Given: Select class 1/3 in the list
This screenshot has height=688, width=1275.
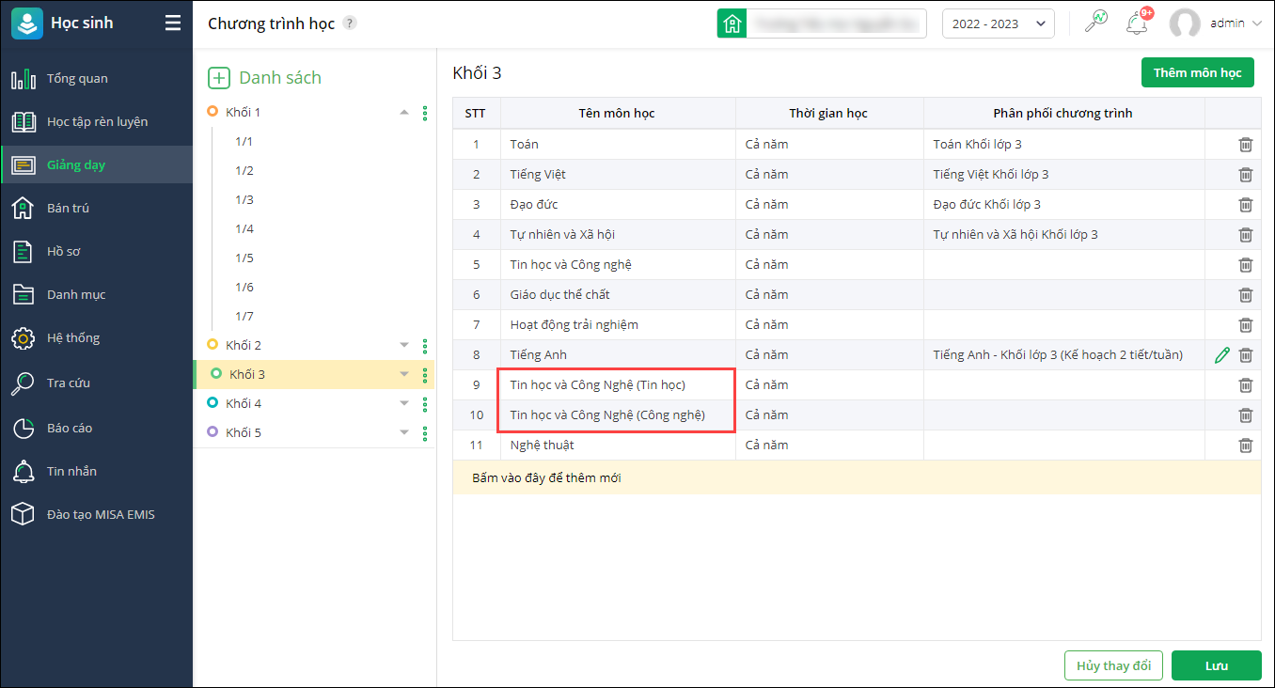Looking at the screenshot, I should coord(244,200).
